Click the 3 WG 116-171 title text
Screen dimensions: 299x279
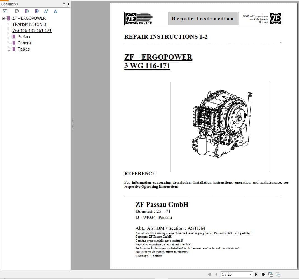pyautogui.click(x=147, y=66)
